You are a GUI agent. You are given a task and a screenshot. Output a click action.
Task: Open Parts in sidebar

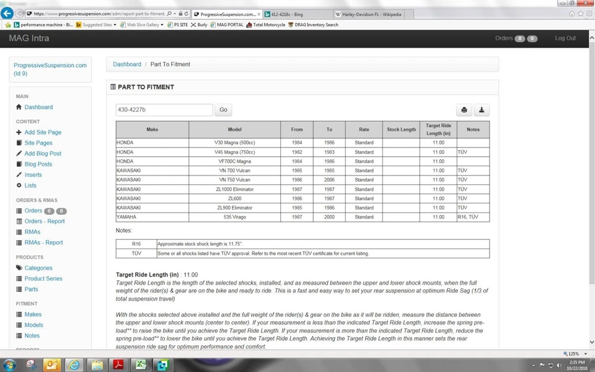tap(31, 289)
